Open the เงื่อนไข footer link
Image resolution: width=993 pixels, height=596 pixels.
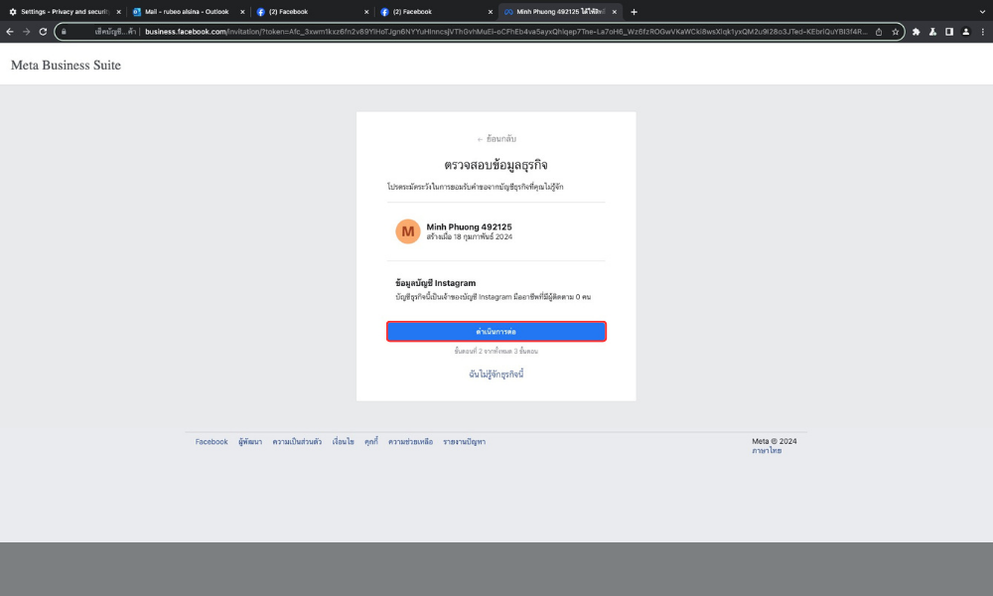(344, 442)
